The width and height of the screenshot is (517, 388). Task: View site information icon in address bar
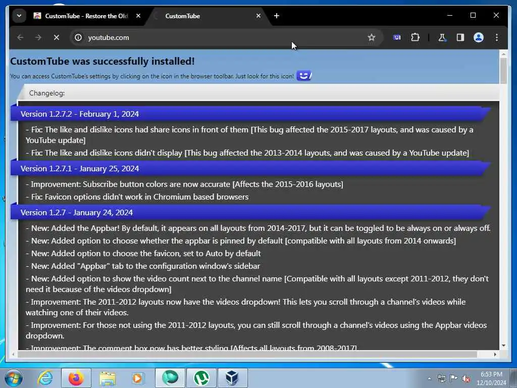[x=78, y=37]
